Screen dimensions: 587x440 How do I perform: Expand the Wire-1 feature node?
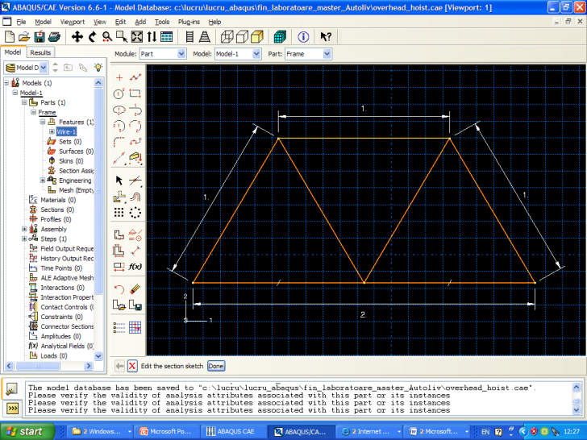click(x=52, y=131)
